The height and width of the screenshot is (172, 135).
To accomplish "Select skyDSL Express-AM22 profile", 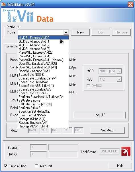I will click(43, 38).
